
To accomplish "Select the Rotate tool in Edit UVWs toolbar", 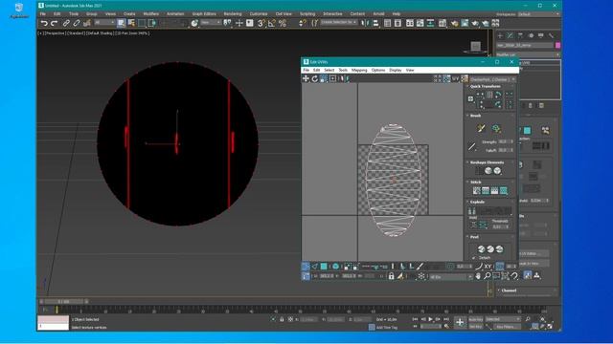I will 315,78.
